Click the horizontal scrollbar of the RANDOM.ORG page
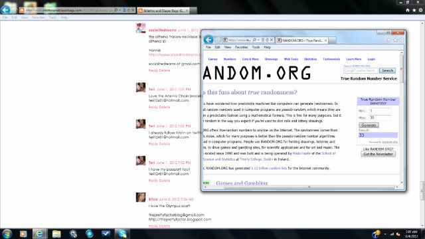The width and height of the screenshot is (425, 239). (x=301, y=187)
